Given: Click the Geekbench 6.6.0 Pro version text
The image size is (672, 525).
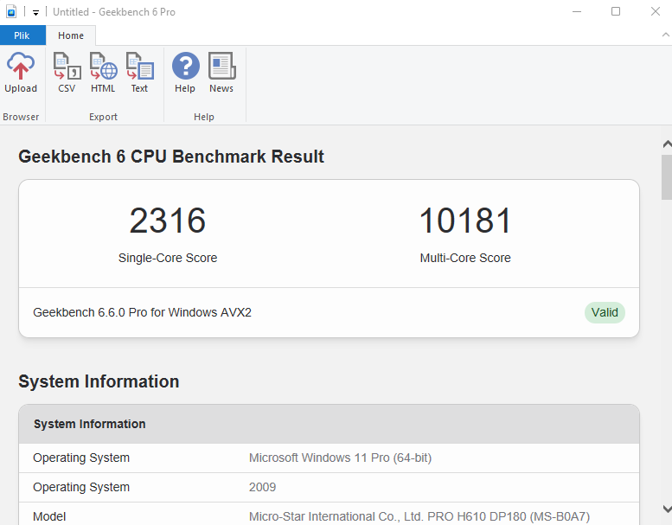Looking at the screenshot, I should tap(142, 312).
